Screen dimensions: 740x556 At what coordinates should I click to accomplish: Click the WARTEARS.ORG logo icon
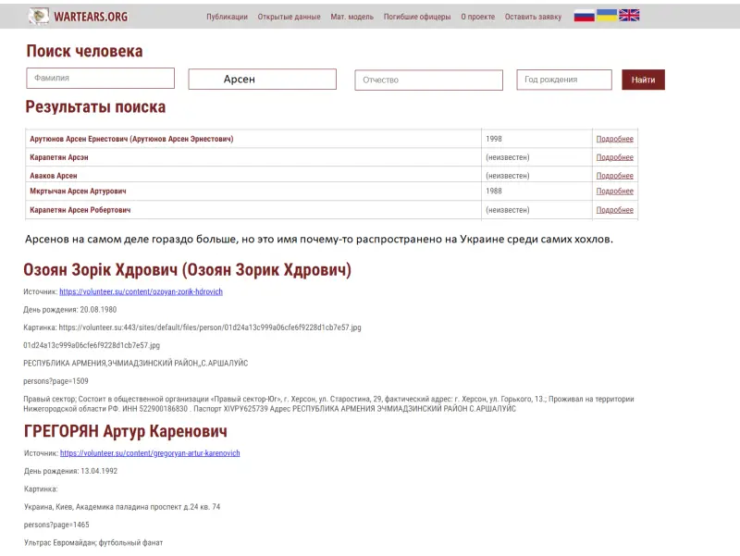(39, 16)
